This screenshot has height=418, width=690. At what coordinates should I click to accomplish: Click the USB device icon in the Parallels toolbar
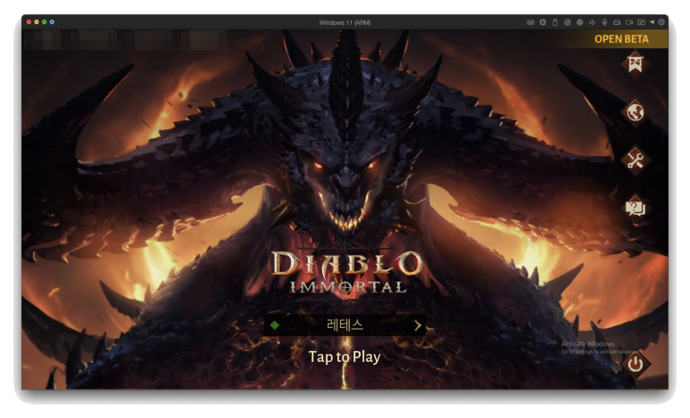(555, 22)
